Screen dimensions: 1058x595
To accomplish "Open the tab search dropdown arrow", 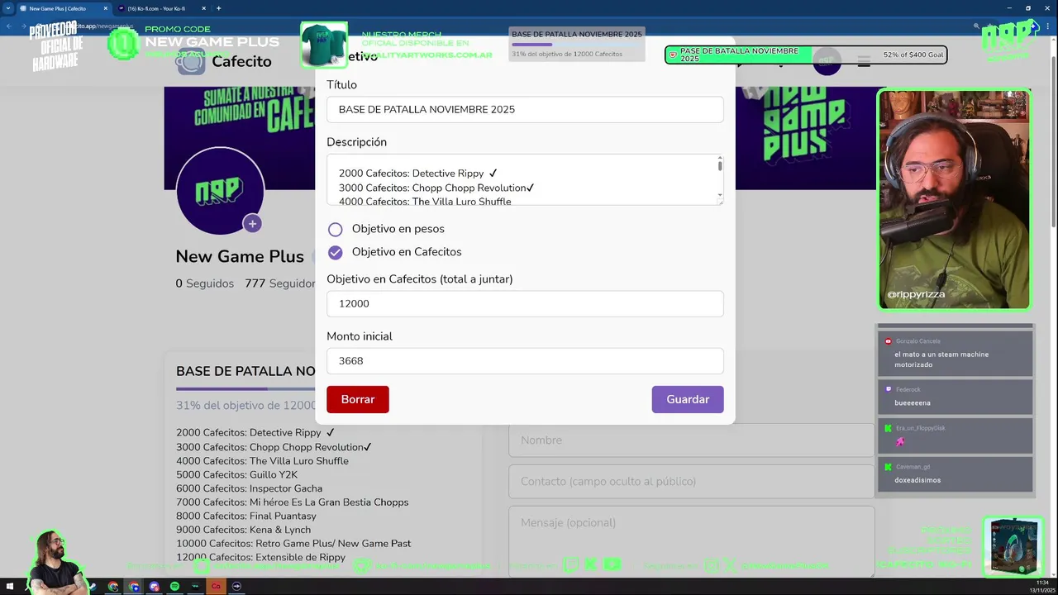I will pyautogui.click(x=8, y=8).
